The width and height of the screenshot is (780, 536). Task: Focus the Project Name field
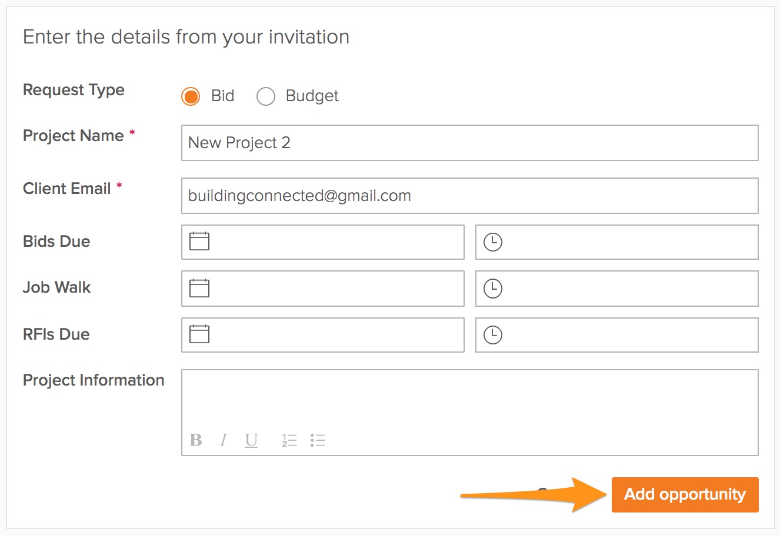click(x=469, y=143)
